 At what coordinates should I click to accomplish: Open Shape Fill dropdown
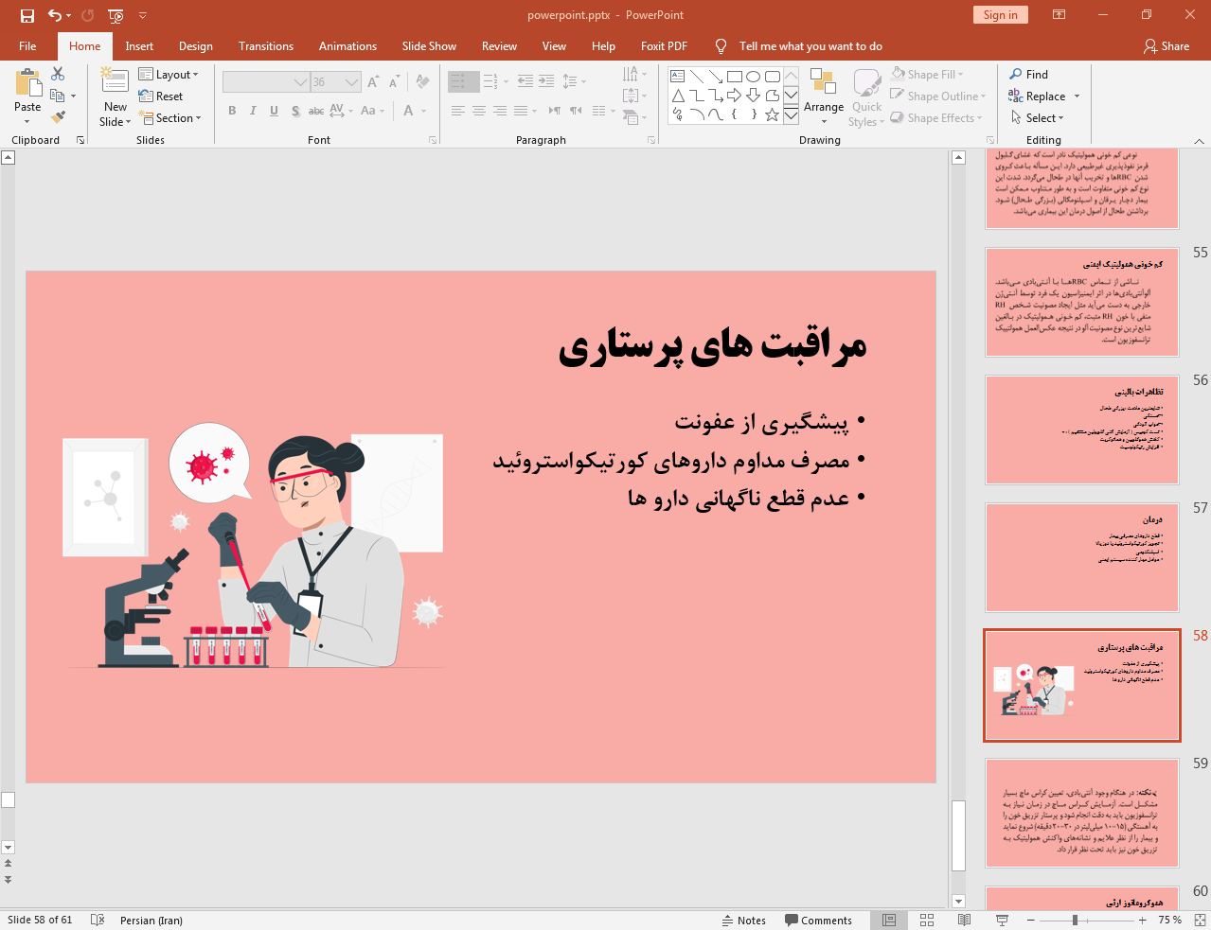pyautogui.click(x=927, y=75)
